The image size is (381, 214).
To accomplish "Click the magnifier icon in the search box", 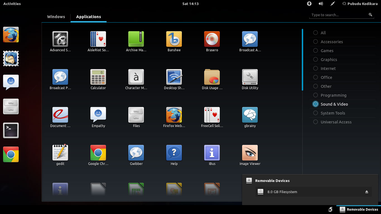I will click(370, 15).
